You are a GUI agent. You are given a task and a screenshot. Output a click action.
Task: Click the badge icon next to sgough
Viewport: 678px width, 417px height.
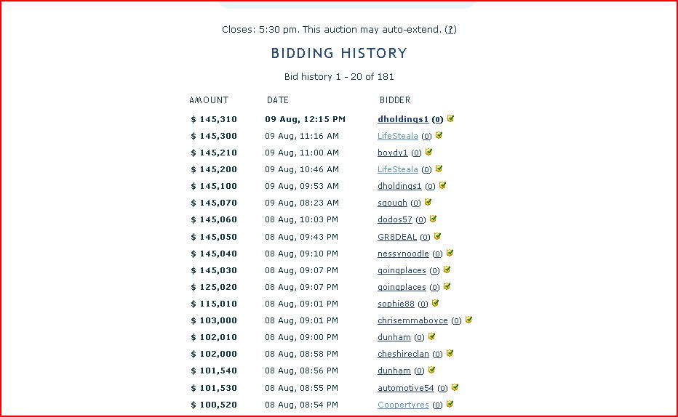click(428, 203)
